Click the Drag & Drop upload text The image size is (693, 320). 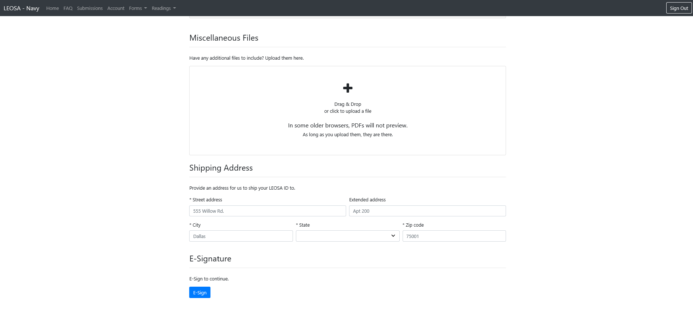348,104
